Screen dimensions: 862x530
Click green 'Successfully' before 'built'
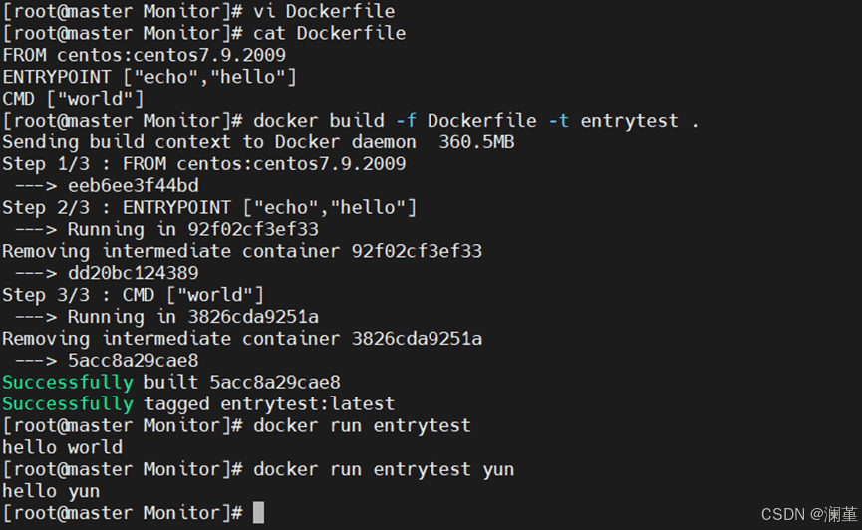coord(68,383)
